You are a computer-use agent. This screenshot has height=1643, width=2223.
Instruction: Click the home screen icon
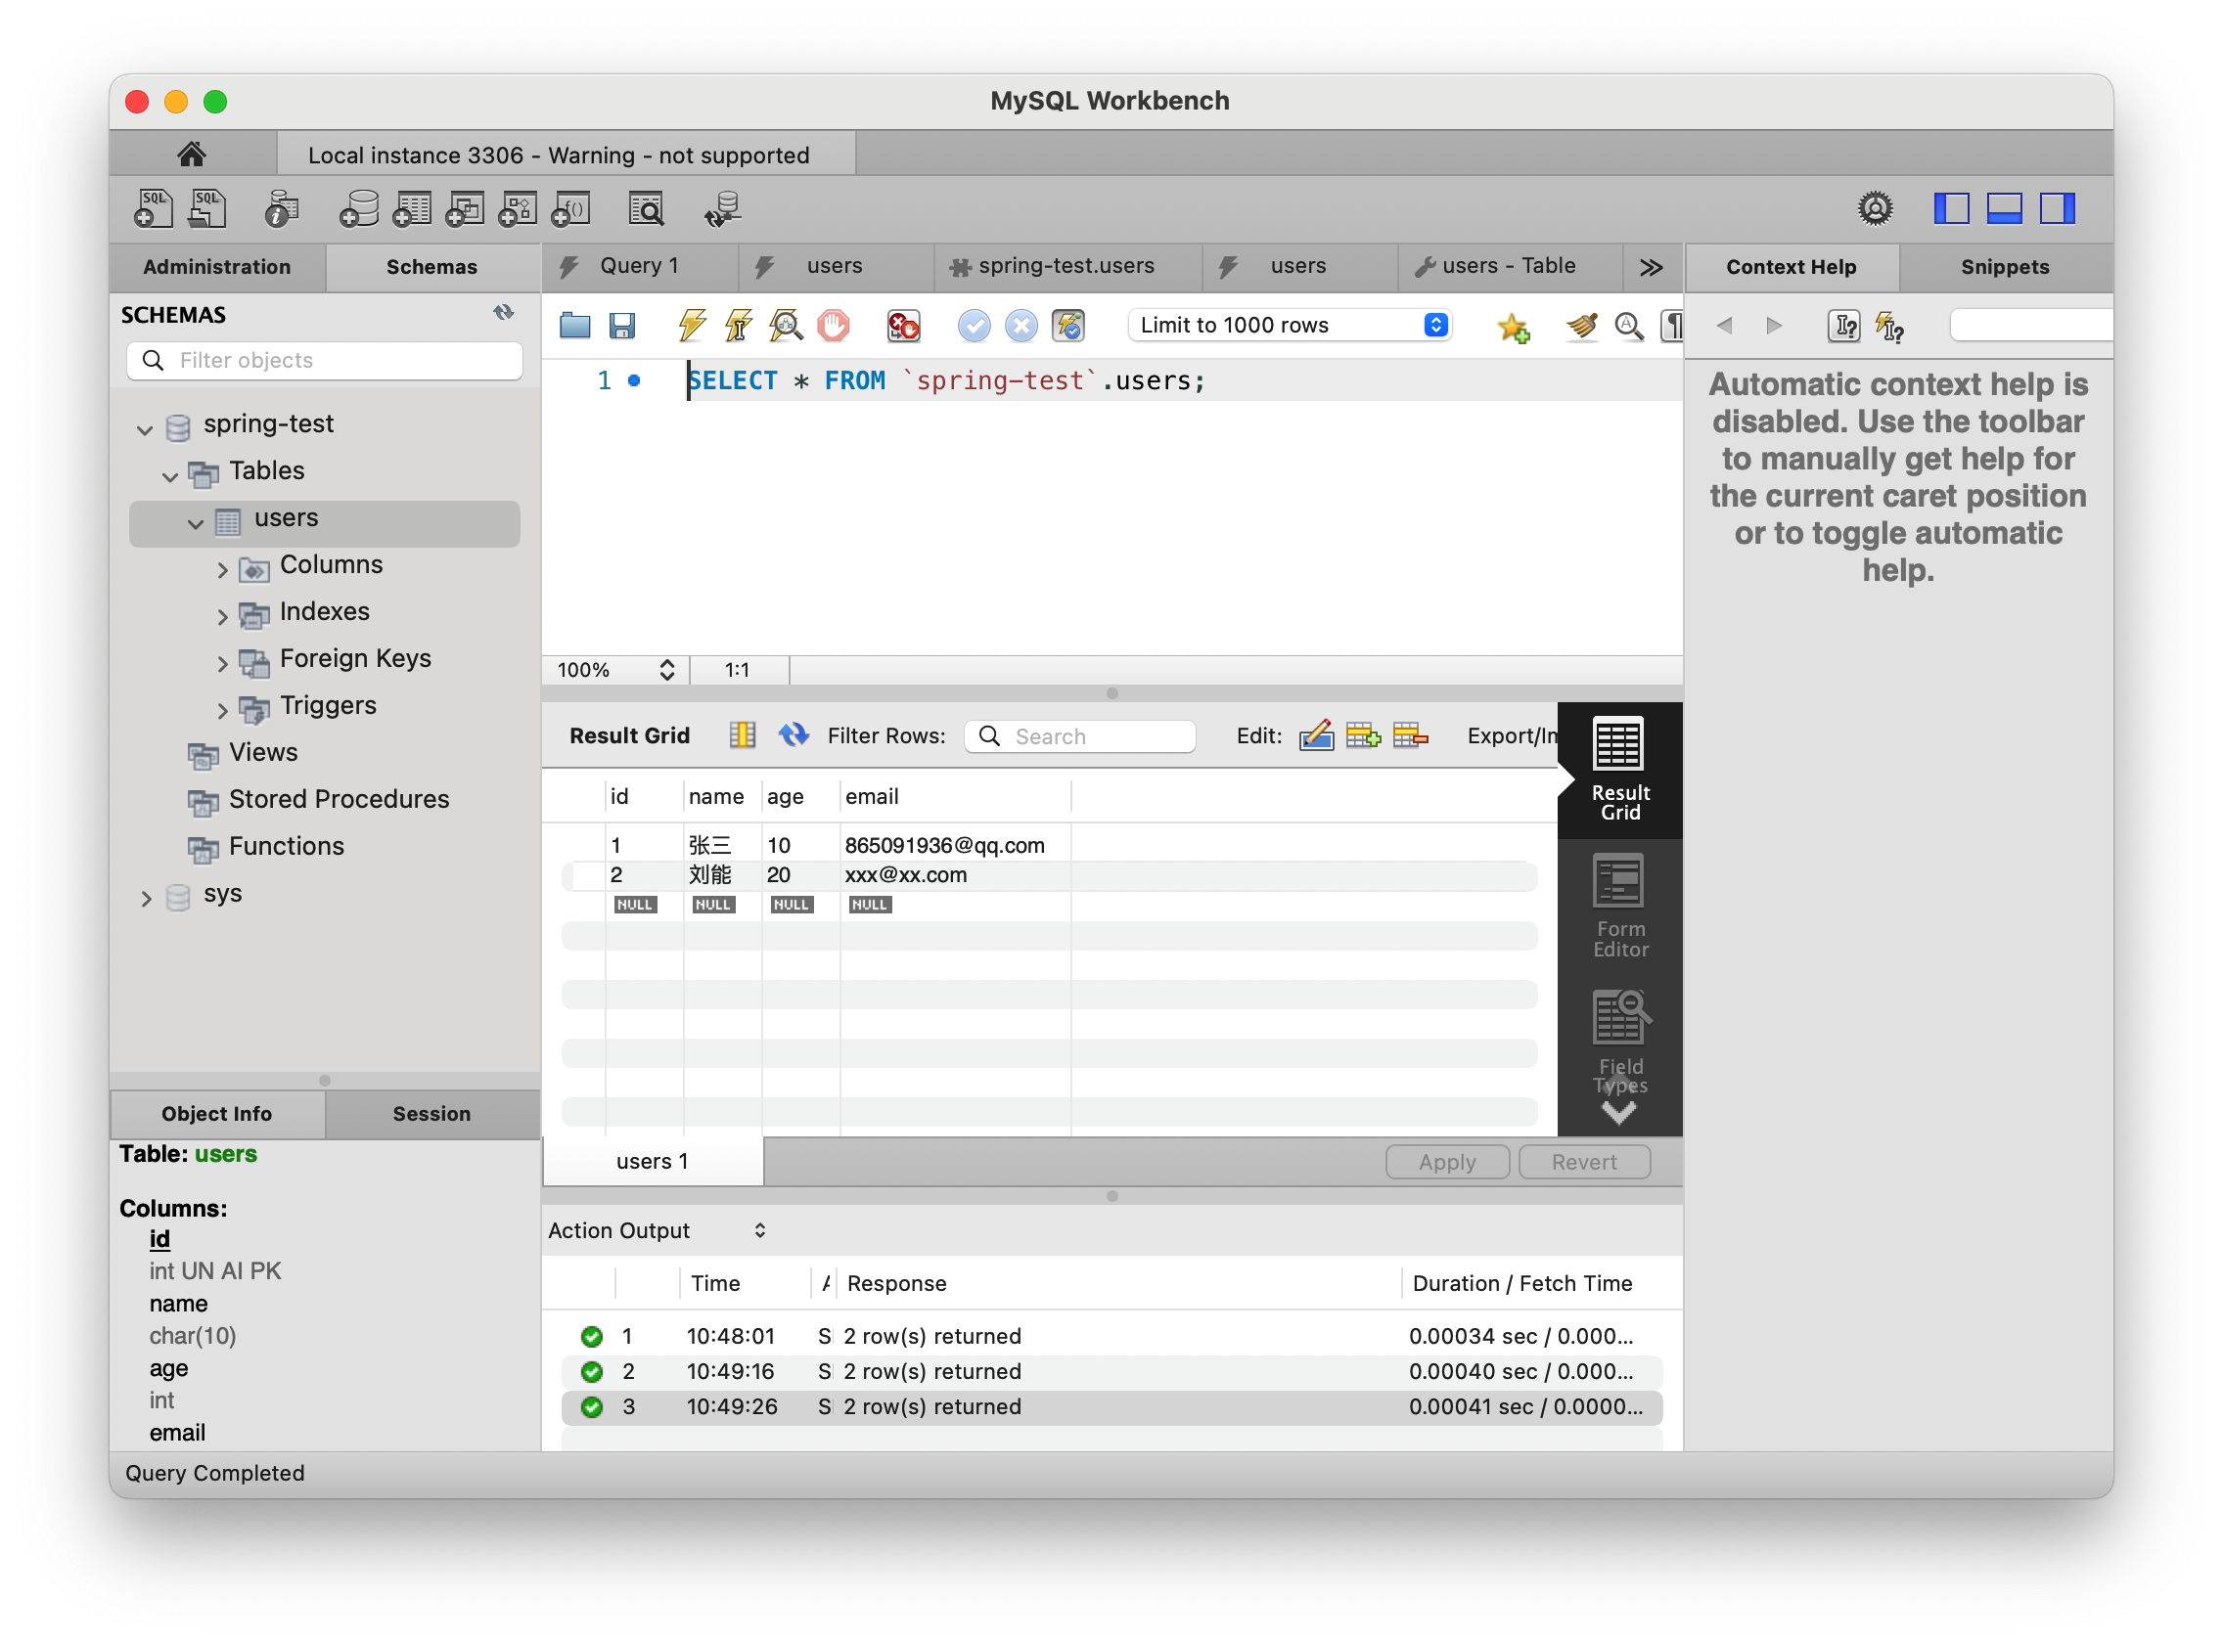[192, 155]
